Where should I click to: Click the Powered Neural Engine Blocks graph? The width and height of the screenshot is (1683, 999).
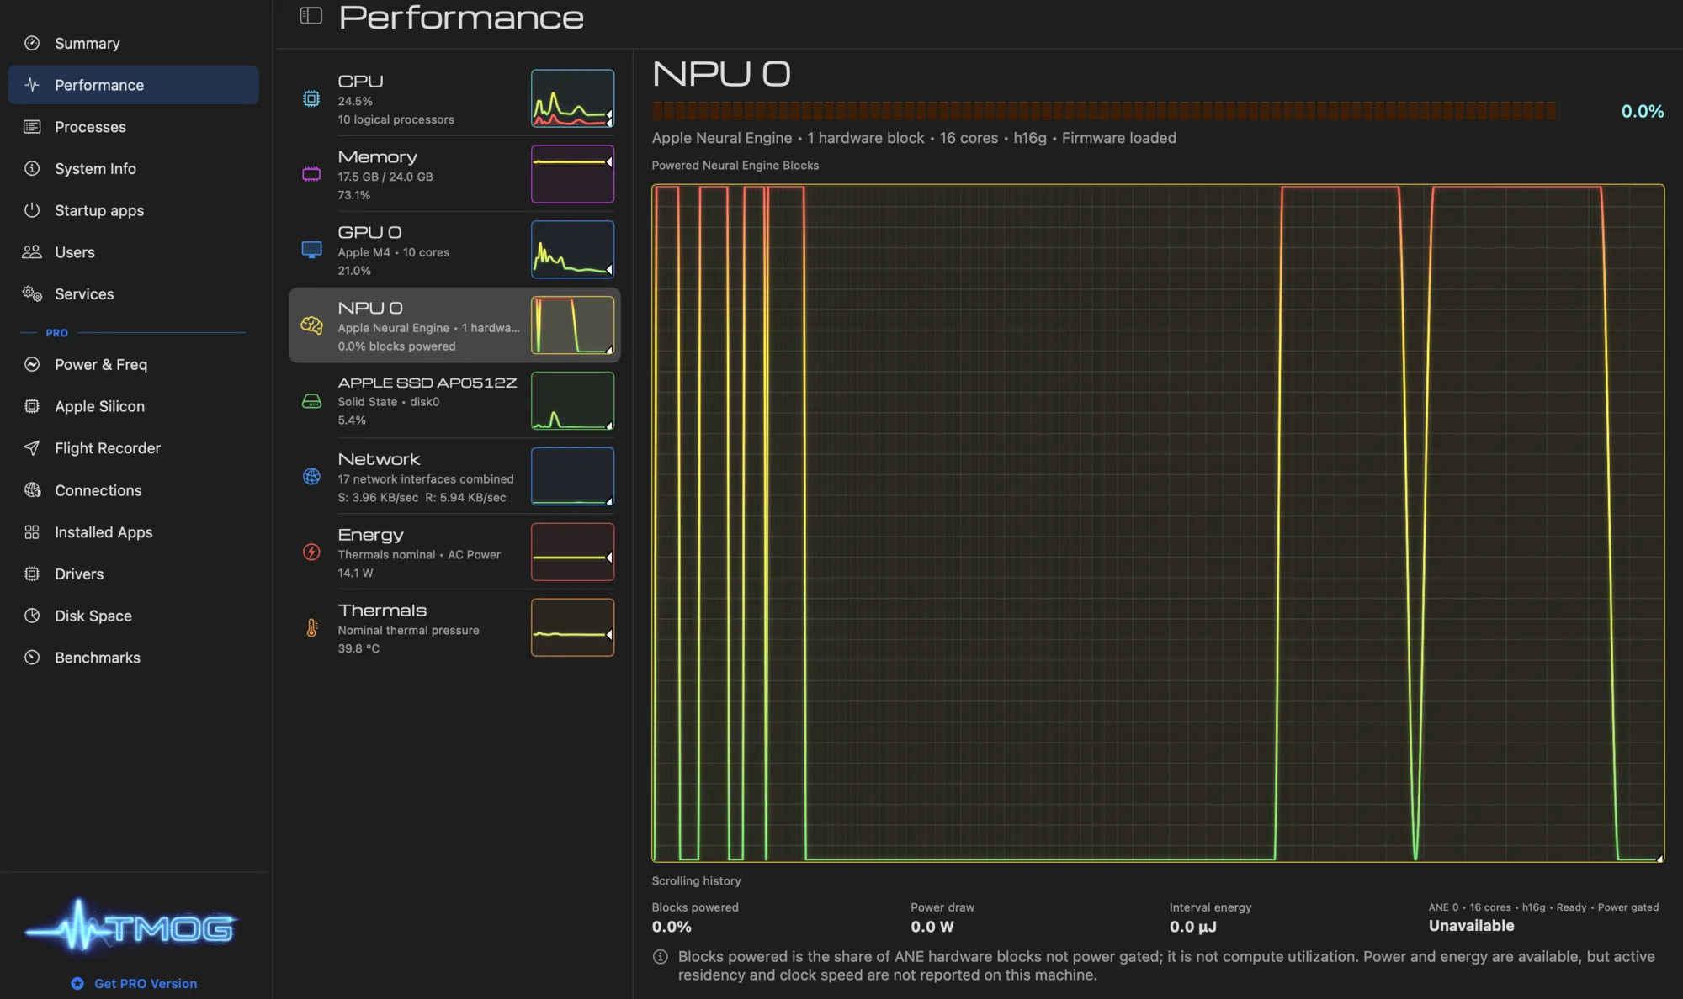point(1158,523)
